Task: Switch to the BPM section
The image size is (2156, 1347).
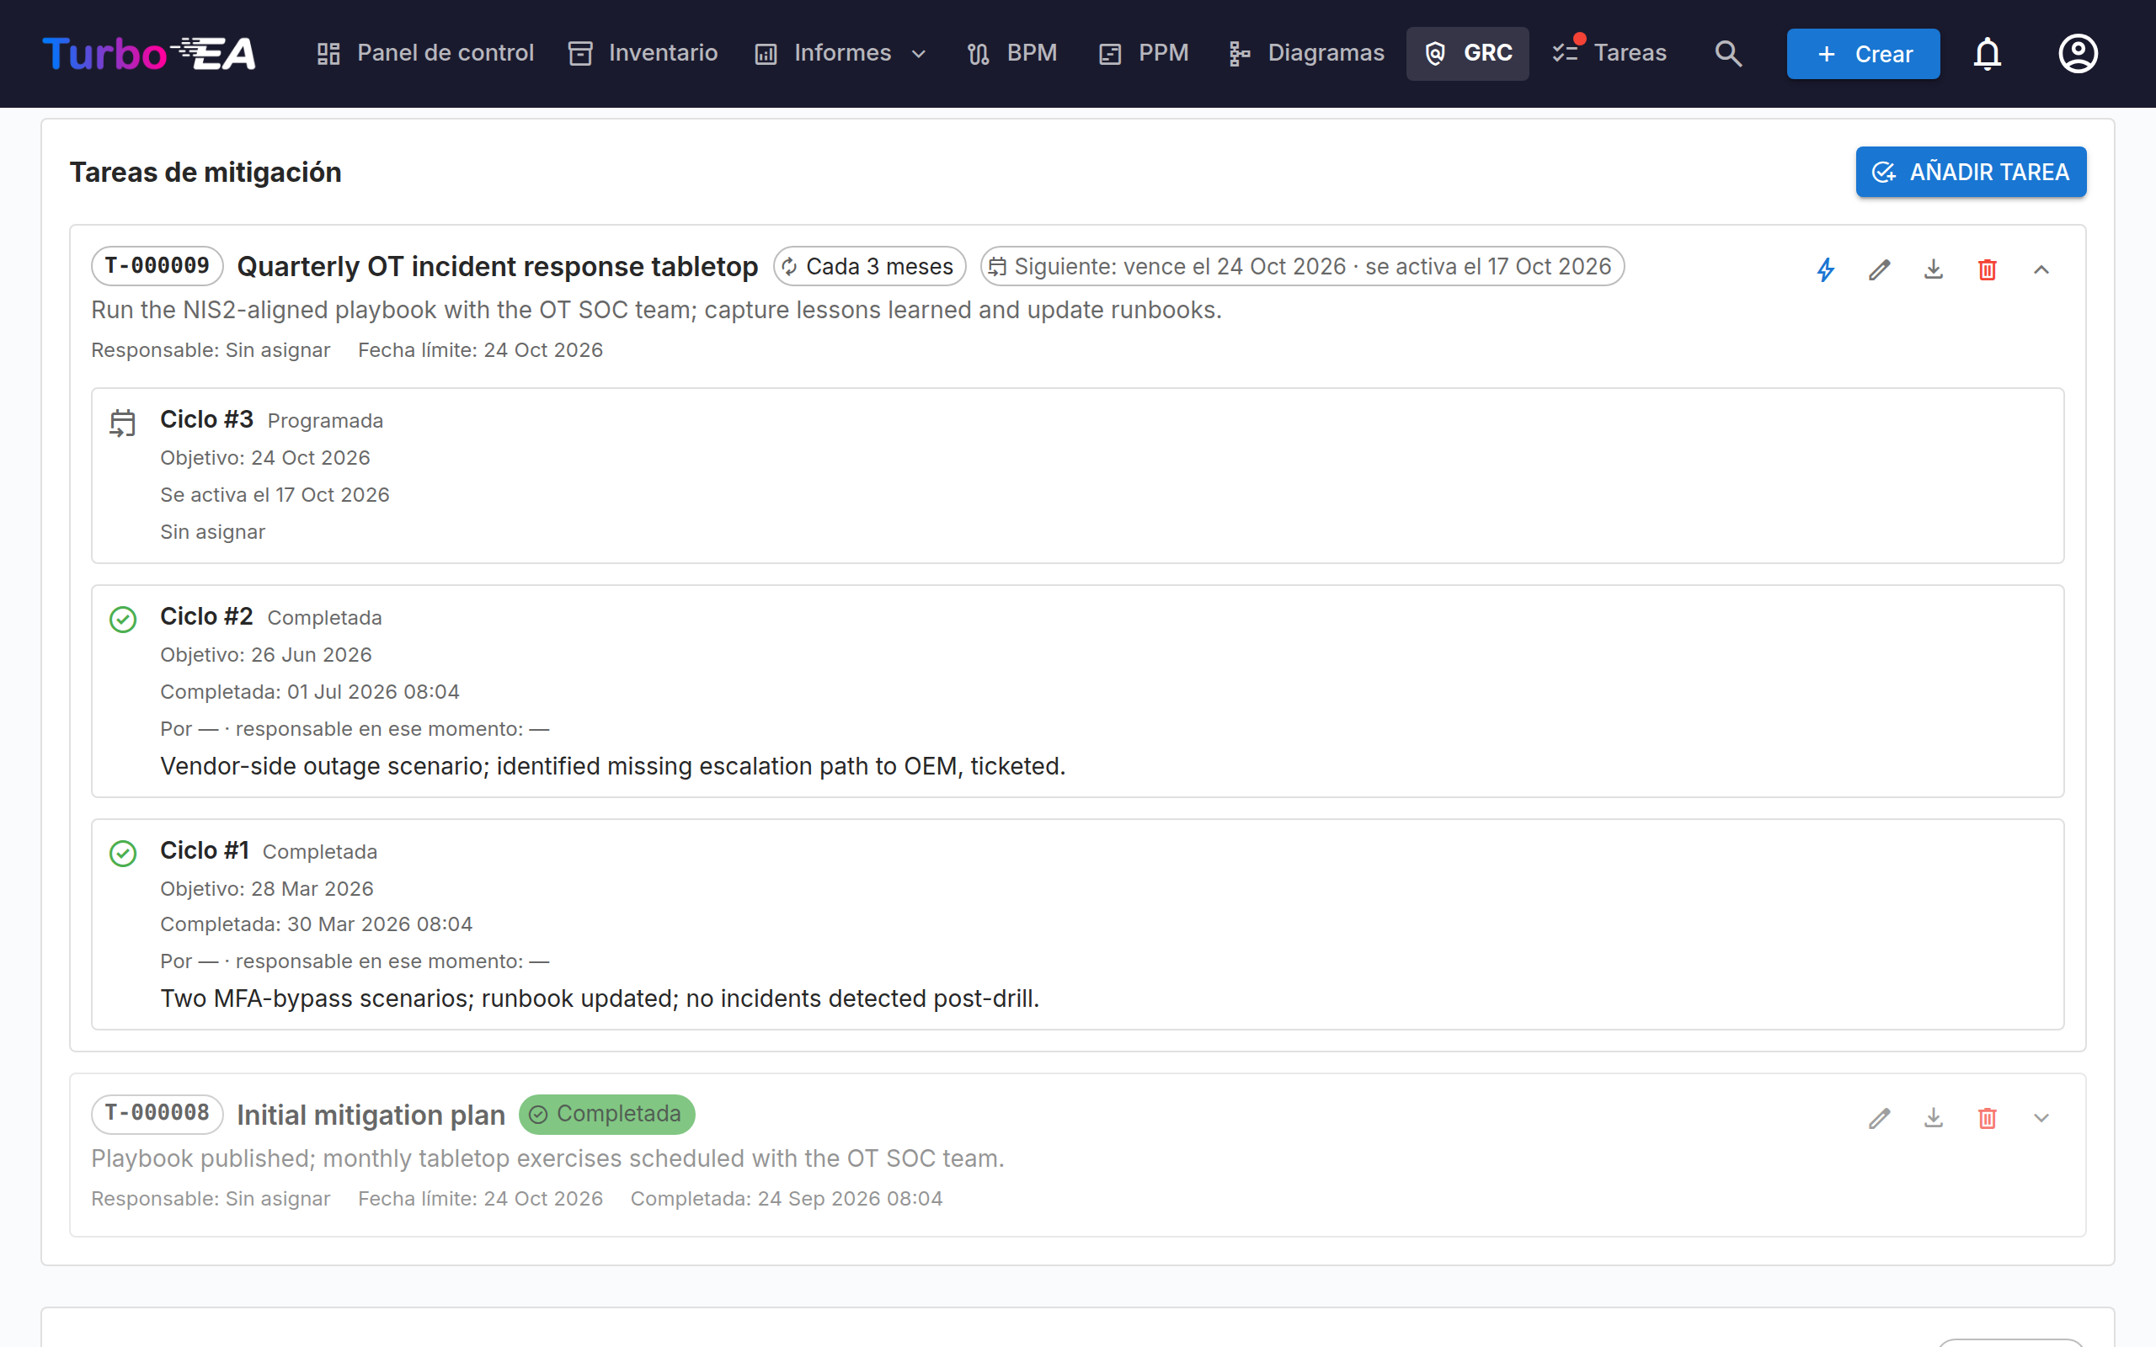Action: tap(1013, 53)
